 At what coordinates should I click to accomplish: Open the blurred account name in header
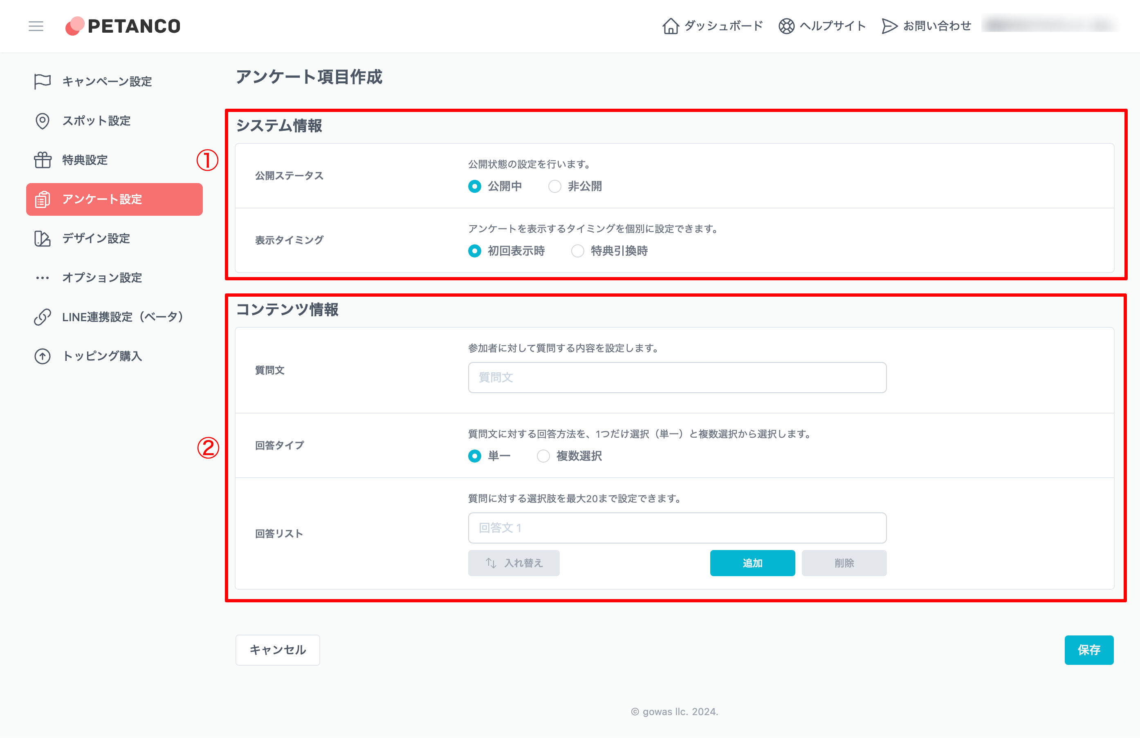click(1050, 25)
